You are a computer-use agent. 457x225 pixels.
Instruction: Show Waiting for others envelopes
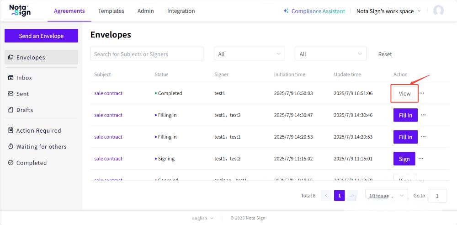[x=41, y=146]
